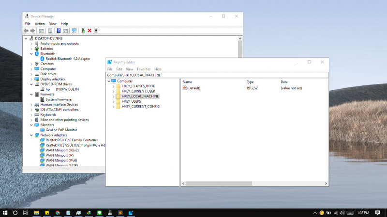Screen dimensions: 387x217
Task: Collapse DESKTOP-DVI7B43 root node
Action: click(x=26, y=39)
